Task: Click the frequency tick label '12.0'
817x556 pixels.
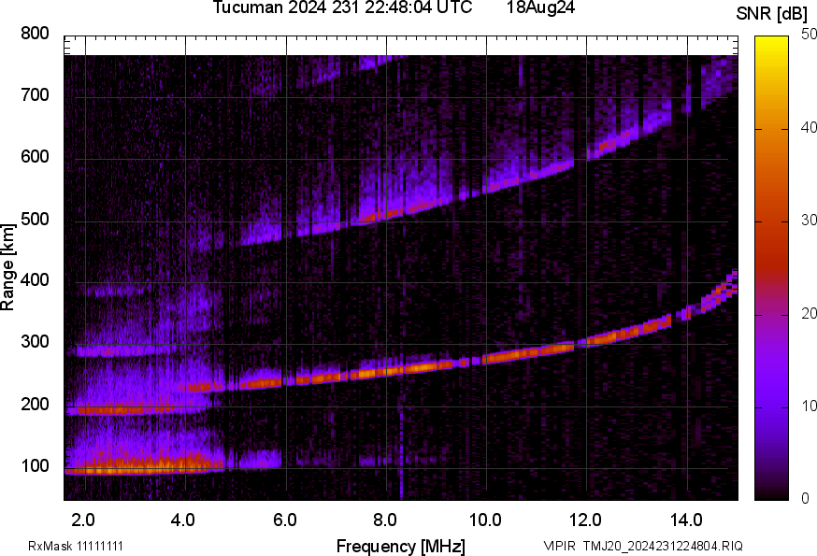Action: [x=586, y=520]
